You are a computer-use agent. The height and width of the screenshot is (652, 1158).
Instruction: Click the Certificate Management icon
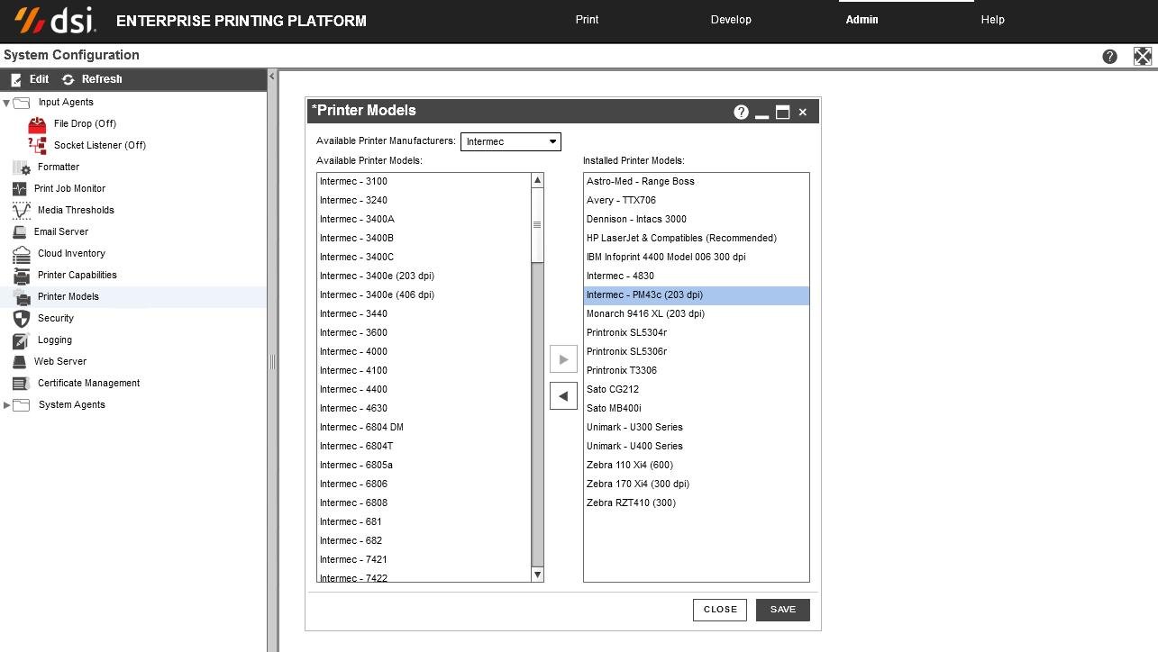pyautogui.click(x=21, y=383)
